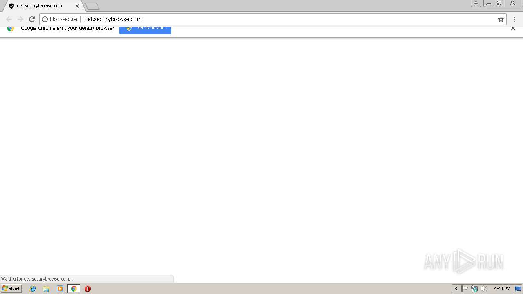The image size is (523, 294).
Task: Click the red Opera taskbar icon
Action: (87, 289)
